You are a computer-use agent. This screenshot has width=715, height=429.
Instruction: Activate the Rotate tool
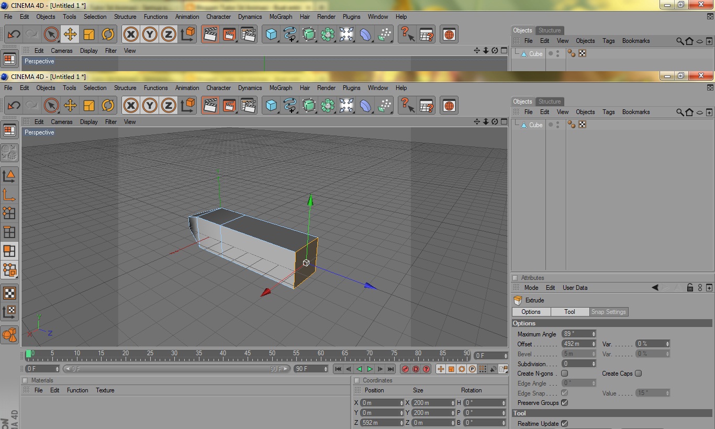[108, 105]
